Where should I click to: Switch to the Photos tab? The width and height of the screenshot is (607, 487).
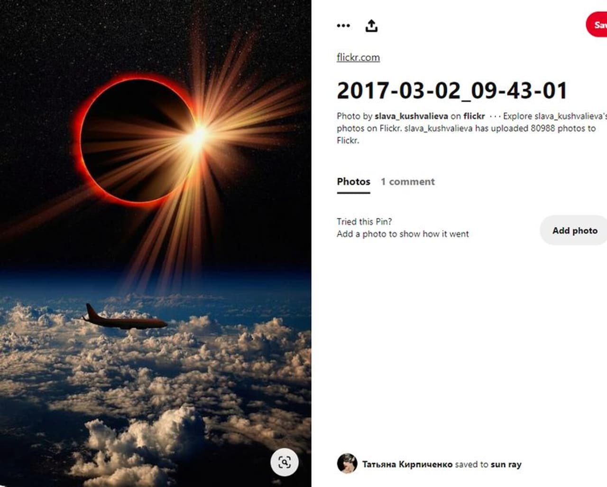point(353,181)
